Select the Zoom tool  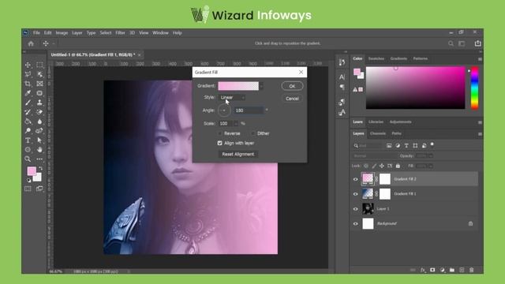[28, 159]
